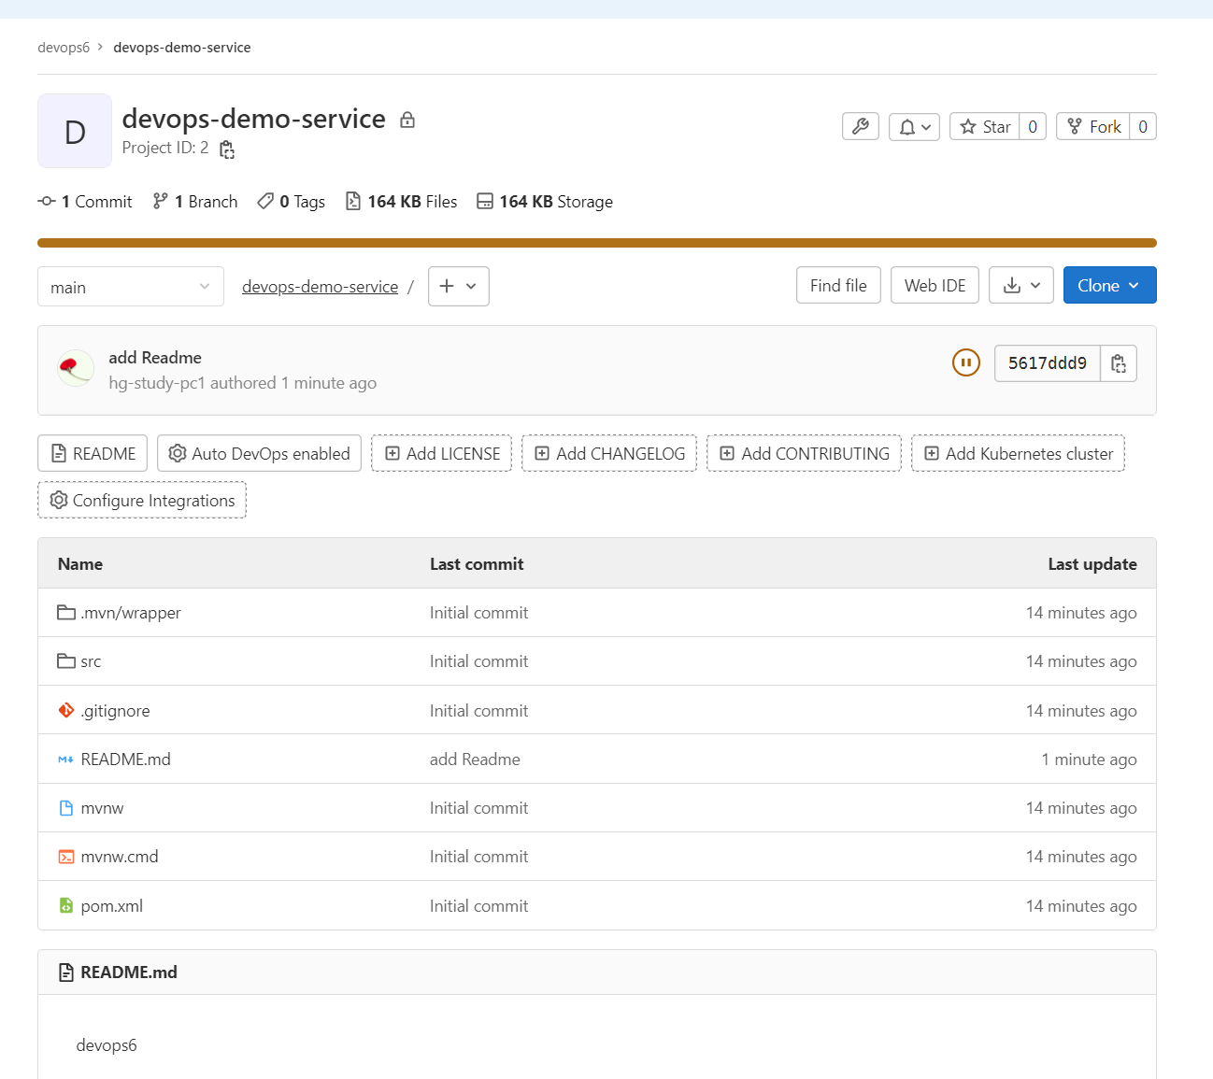Copy the project ID to clipboard
Image resolution: width=1213 pixels, height=1079 pixels.
(227, 149)
